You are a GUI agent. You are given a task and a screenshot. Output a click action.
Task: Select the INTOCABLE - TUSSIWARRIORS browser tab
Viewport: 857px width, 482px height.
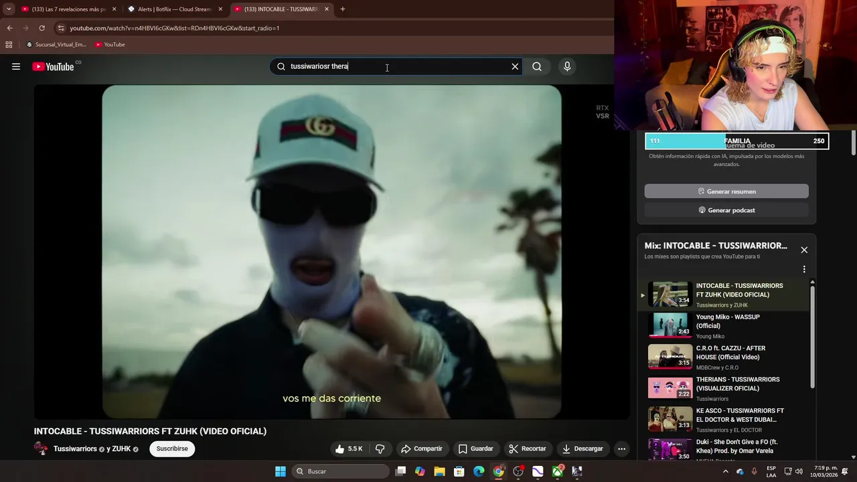click(281, 9)
